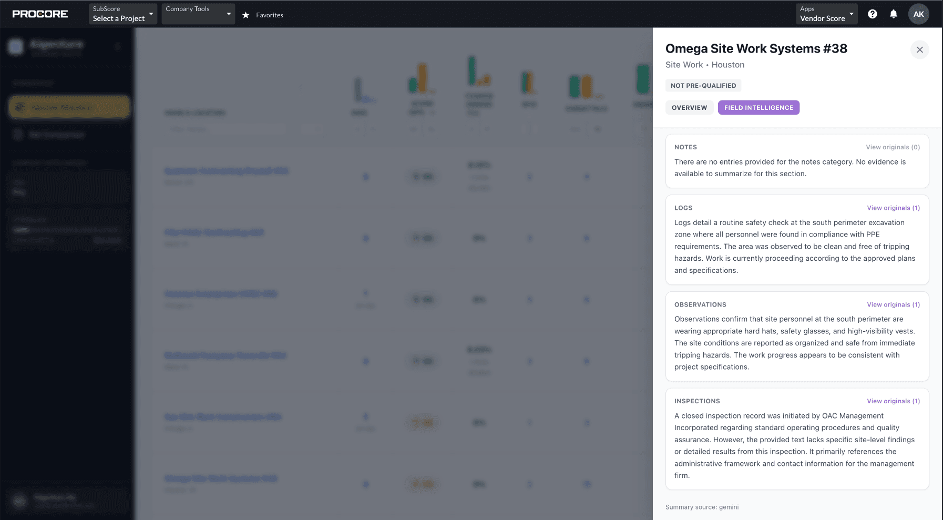
Task: Close the Omega Site Work Systems panel
Action: (920, 50)
